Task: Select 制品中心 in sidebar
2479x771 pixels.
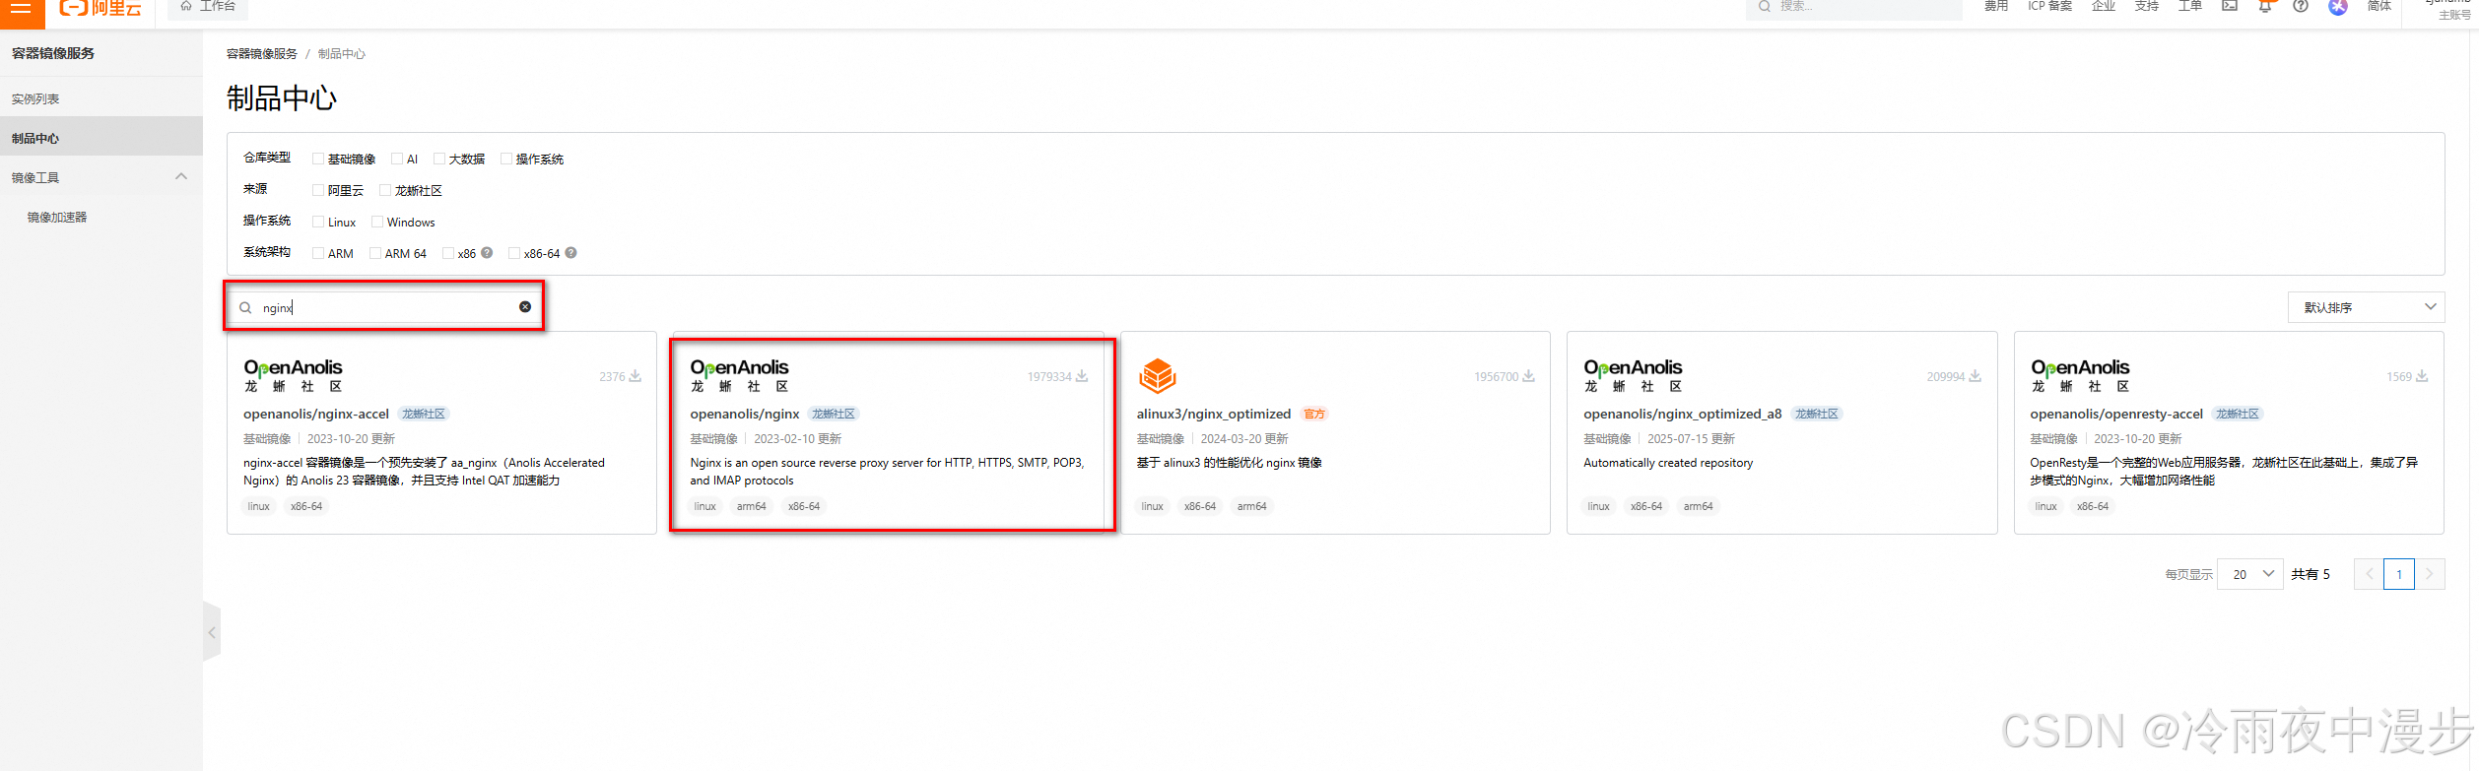Action: [101, 138]
